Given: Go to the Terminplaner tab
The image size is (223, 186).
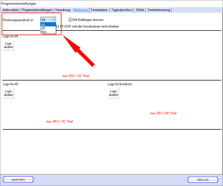Looking at the screenshot, I should point(99,10).
